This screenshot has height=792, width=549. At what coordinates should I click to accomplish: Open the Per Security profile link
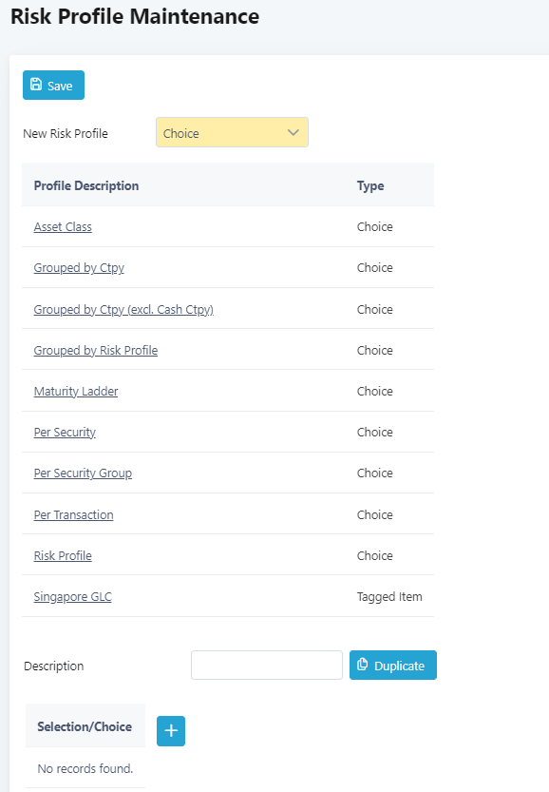click(65, 433)
